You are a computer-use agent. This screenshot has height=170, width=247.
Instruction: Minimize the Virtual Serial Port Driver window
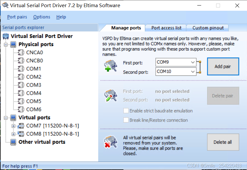(x=199, y=6)
